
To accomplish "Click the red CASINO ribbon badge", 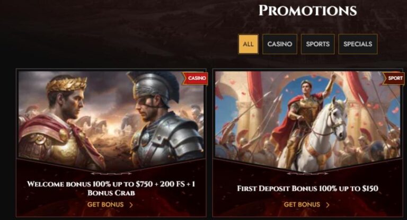I will (196, 78).
